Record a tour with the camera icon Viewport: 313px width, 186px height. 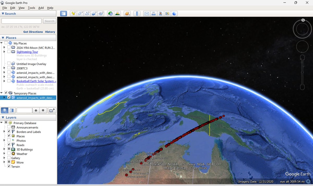101,14
